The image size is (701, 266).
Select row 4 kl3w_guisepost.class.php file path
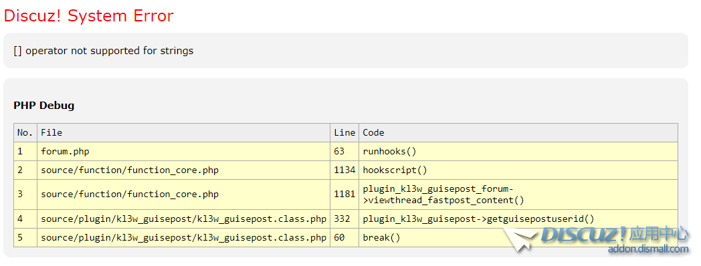(183, 219)
